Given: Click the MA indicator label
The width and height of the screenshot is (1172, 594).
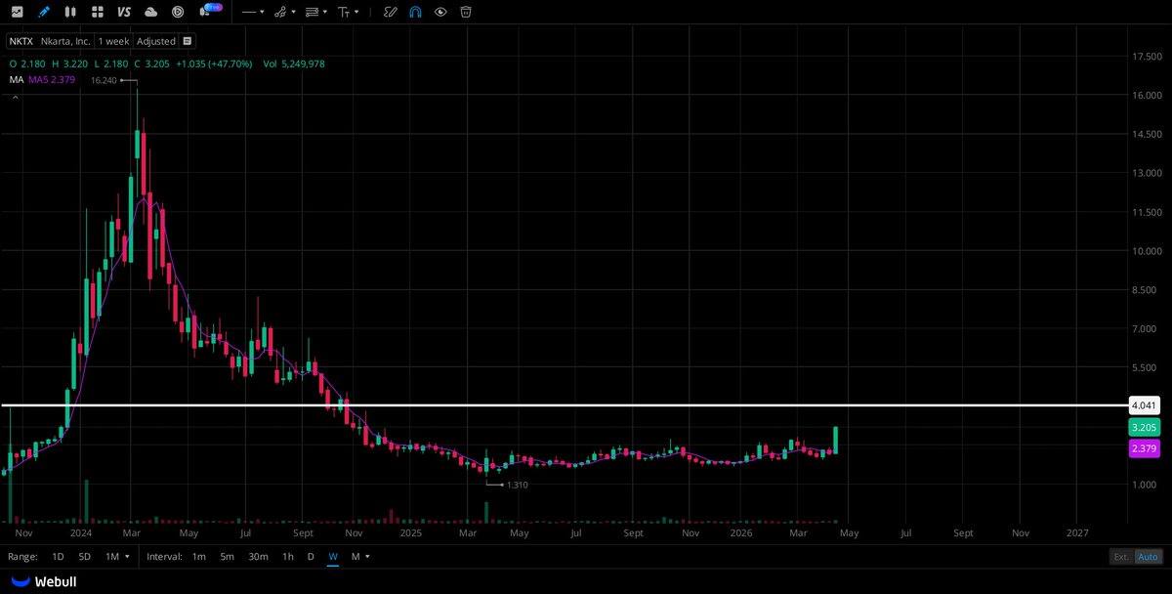Looking at the screenshot, I should (16, 80).
